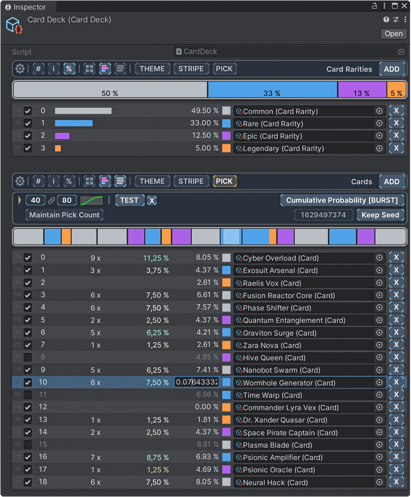
Task: Toggle percent display in Card Rarities toolbar
Action: click(x=69, y=69)
